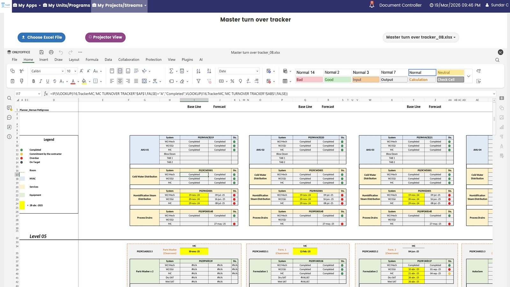Screen dimensions: 510x287
Task: Click the Percent style icon
Action: click(232, 81)
